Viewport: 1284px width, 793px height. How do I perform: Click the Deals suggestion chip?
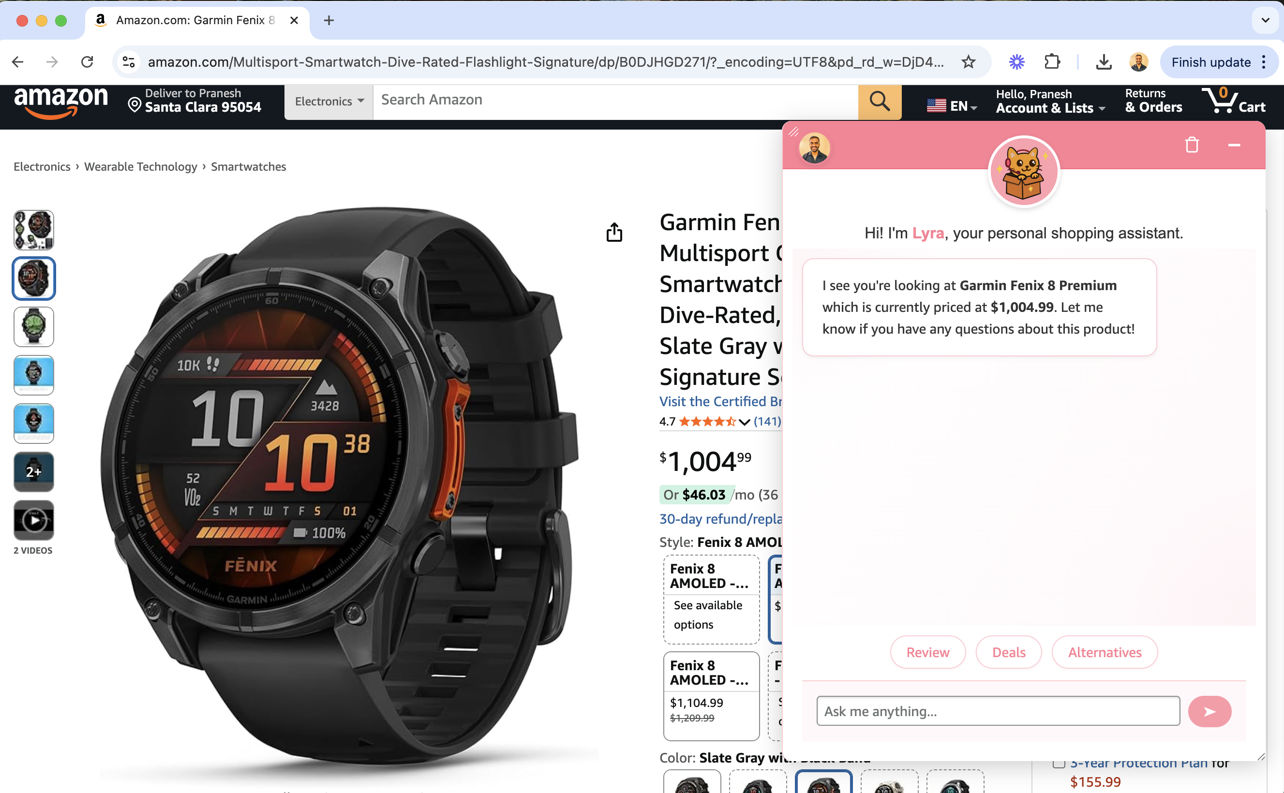pyautogui.click(x=1008, y=652)
